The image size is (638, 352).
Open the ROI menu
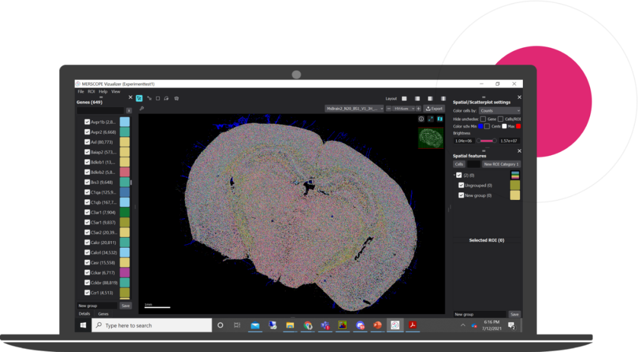pos(91,91)
